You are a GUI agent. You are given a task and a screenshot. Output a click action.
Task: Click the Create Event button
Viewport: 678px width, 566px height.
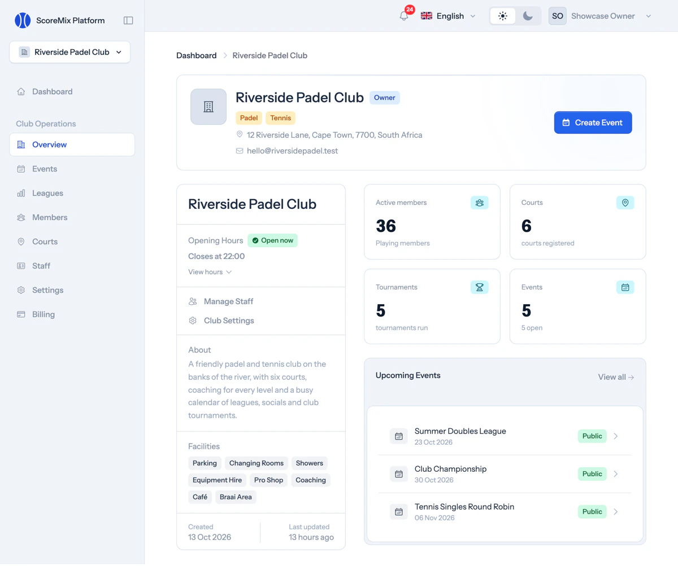click(593, 122)
